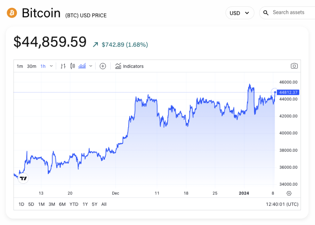The width and height of the screenshot is (315, 225).
Task: Click the Search assets input field
Action: click(x=289, y=12)
